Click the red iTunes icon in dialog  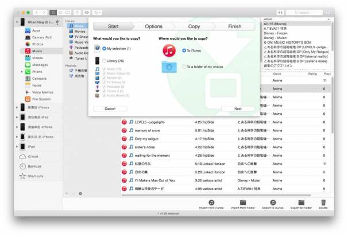point(169,51)
